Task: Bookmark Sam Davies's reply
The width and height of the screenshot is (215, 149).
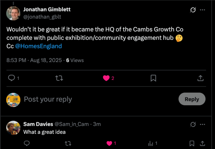Action: [x=192, y=143]
